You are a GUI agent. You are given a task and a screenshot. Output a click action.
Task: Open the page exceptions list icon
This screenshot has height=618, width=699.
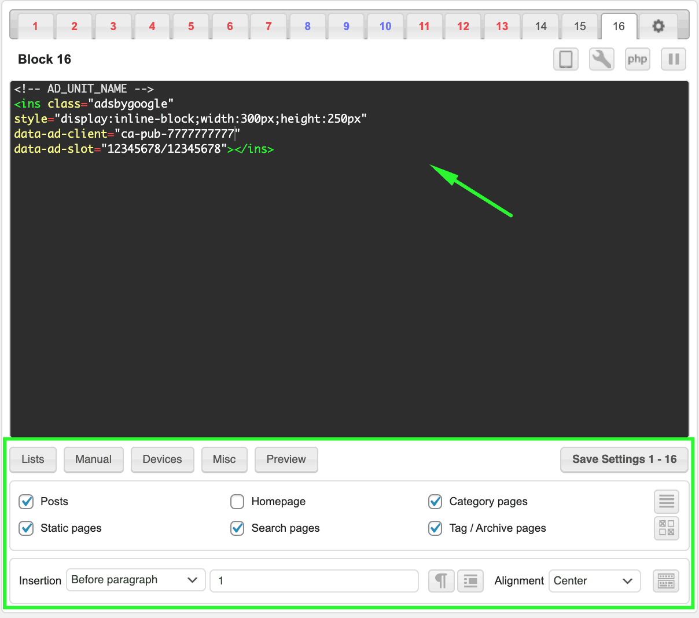coord(667,502)
